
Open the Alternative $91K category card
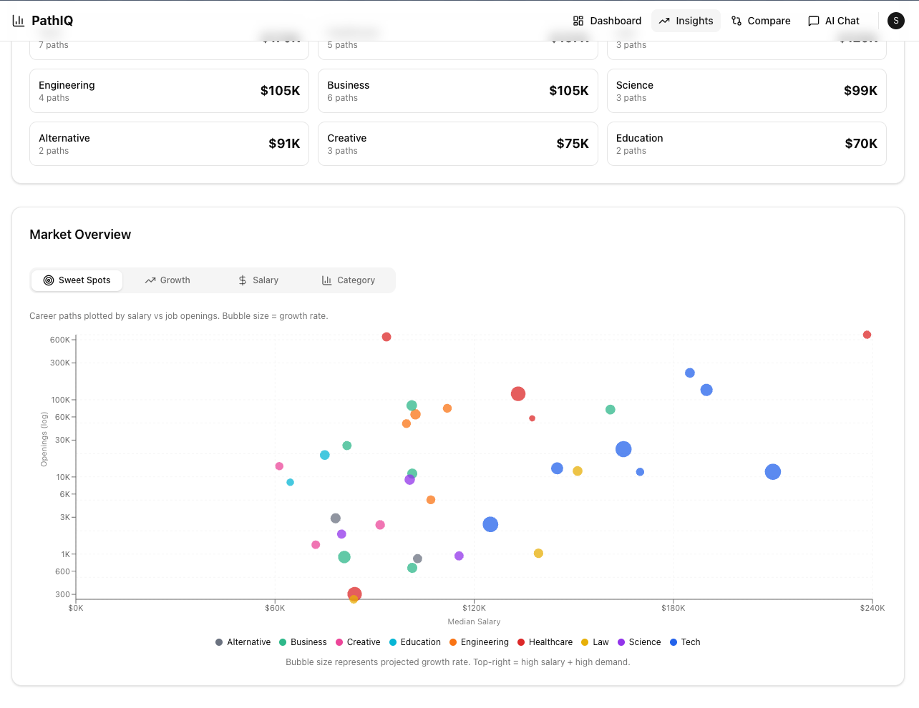click(x=169, y=144)
